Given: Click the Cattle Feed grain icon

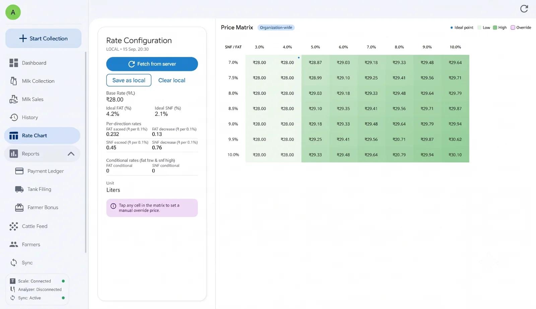Looking at the screenshot, I should click(x=14, y=226).
